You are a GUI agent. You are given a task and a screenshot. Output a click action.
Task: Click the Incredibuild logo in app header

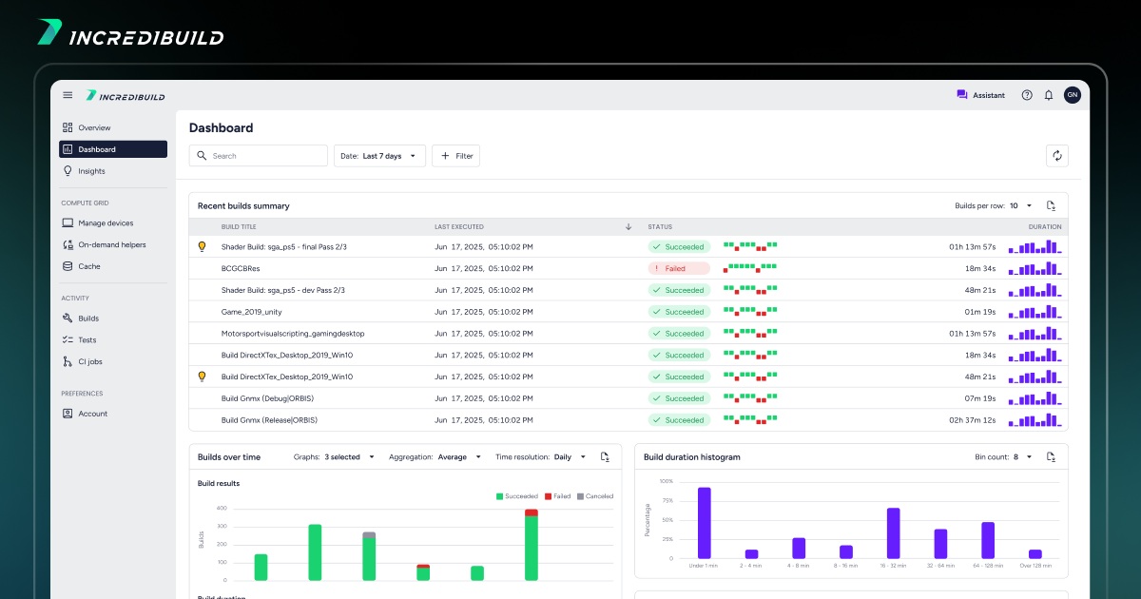[x=126, y=95]
